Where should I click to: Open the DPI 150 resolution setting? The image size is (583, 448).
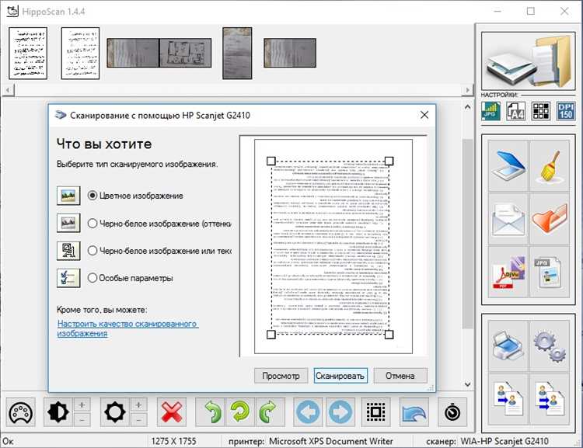pyautogui.click(x=566, y=111)
